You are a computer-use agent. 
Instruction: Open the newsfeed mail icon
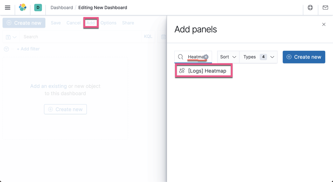325,8
